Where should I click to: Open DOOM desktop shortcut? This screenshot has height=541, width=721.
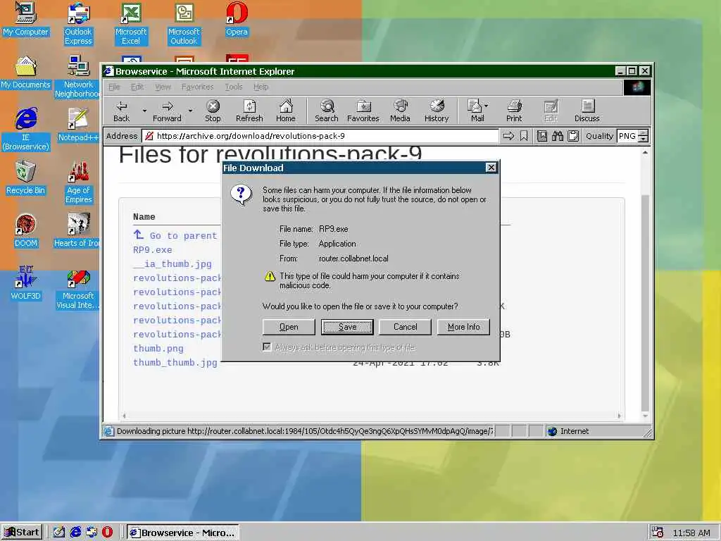(25, 231)
